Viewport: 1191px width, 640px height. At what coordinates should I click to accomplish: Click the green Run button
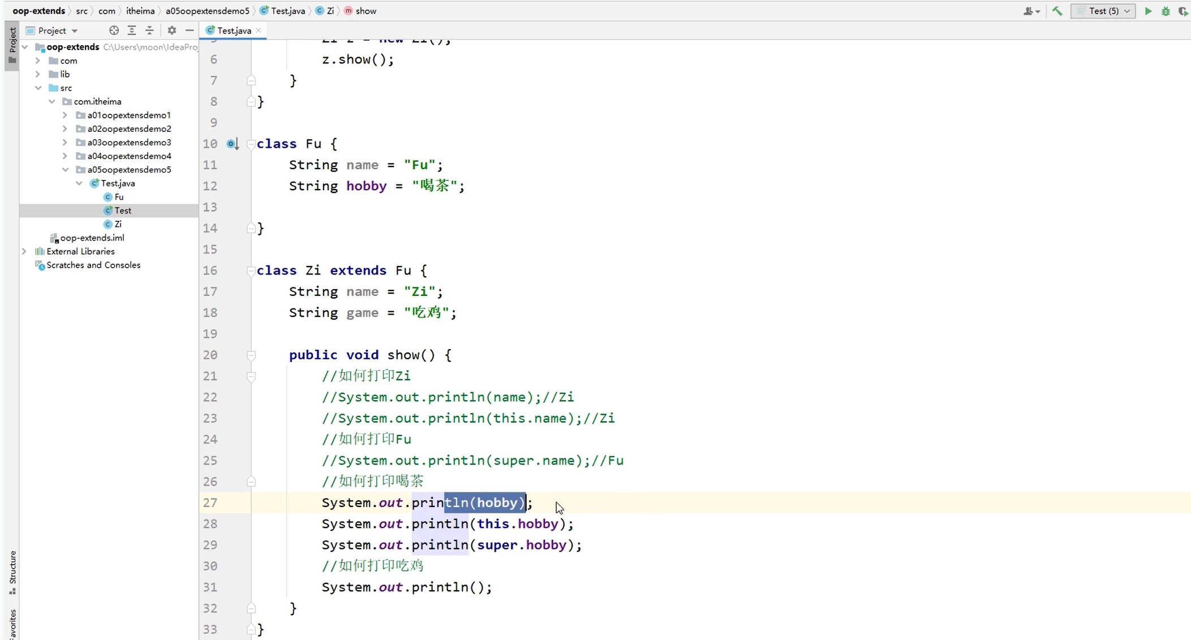click(1148, 11)
